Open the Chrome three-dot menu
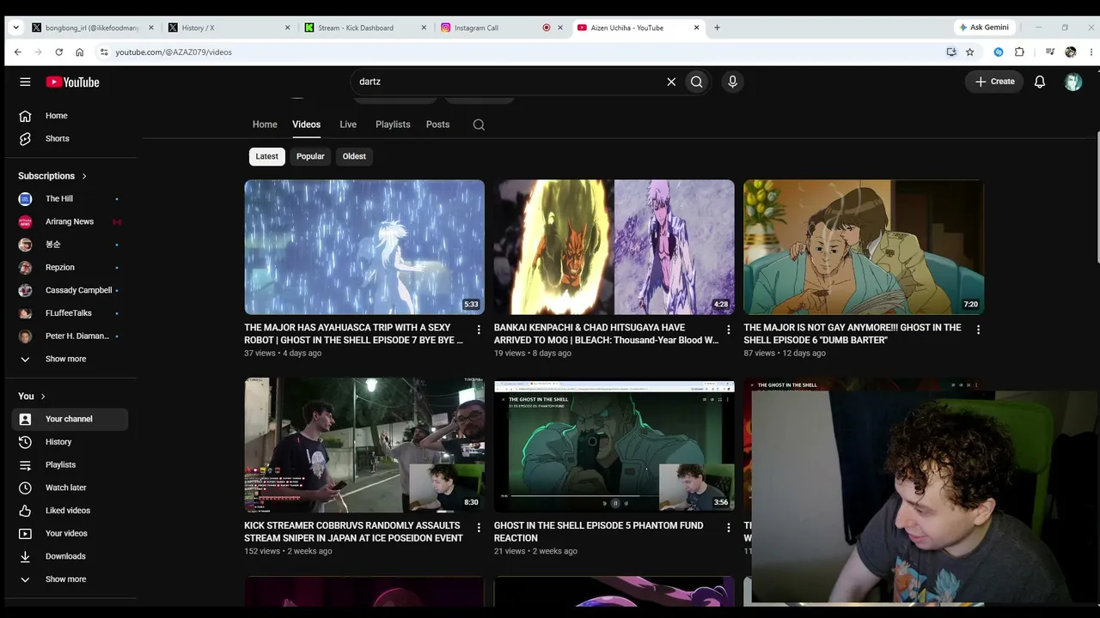This screenshot has width=1100, height=618. [1091, 52]
